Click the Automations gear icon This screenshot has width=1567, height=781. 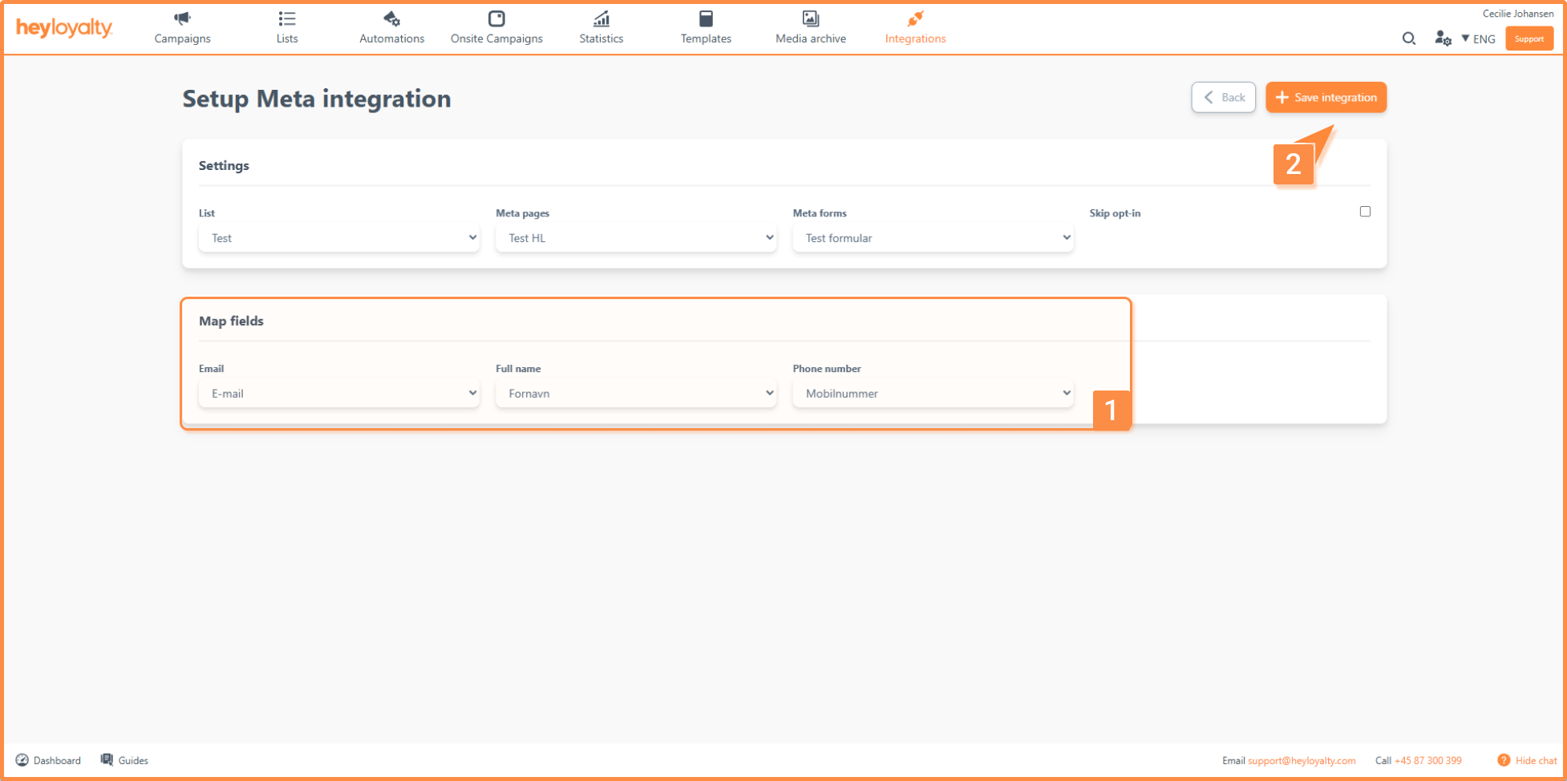point(391,18)
